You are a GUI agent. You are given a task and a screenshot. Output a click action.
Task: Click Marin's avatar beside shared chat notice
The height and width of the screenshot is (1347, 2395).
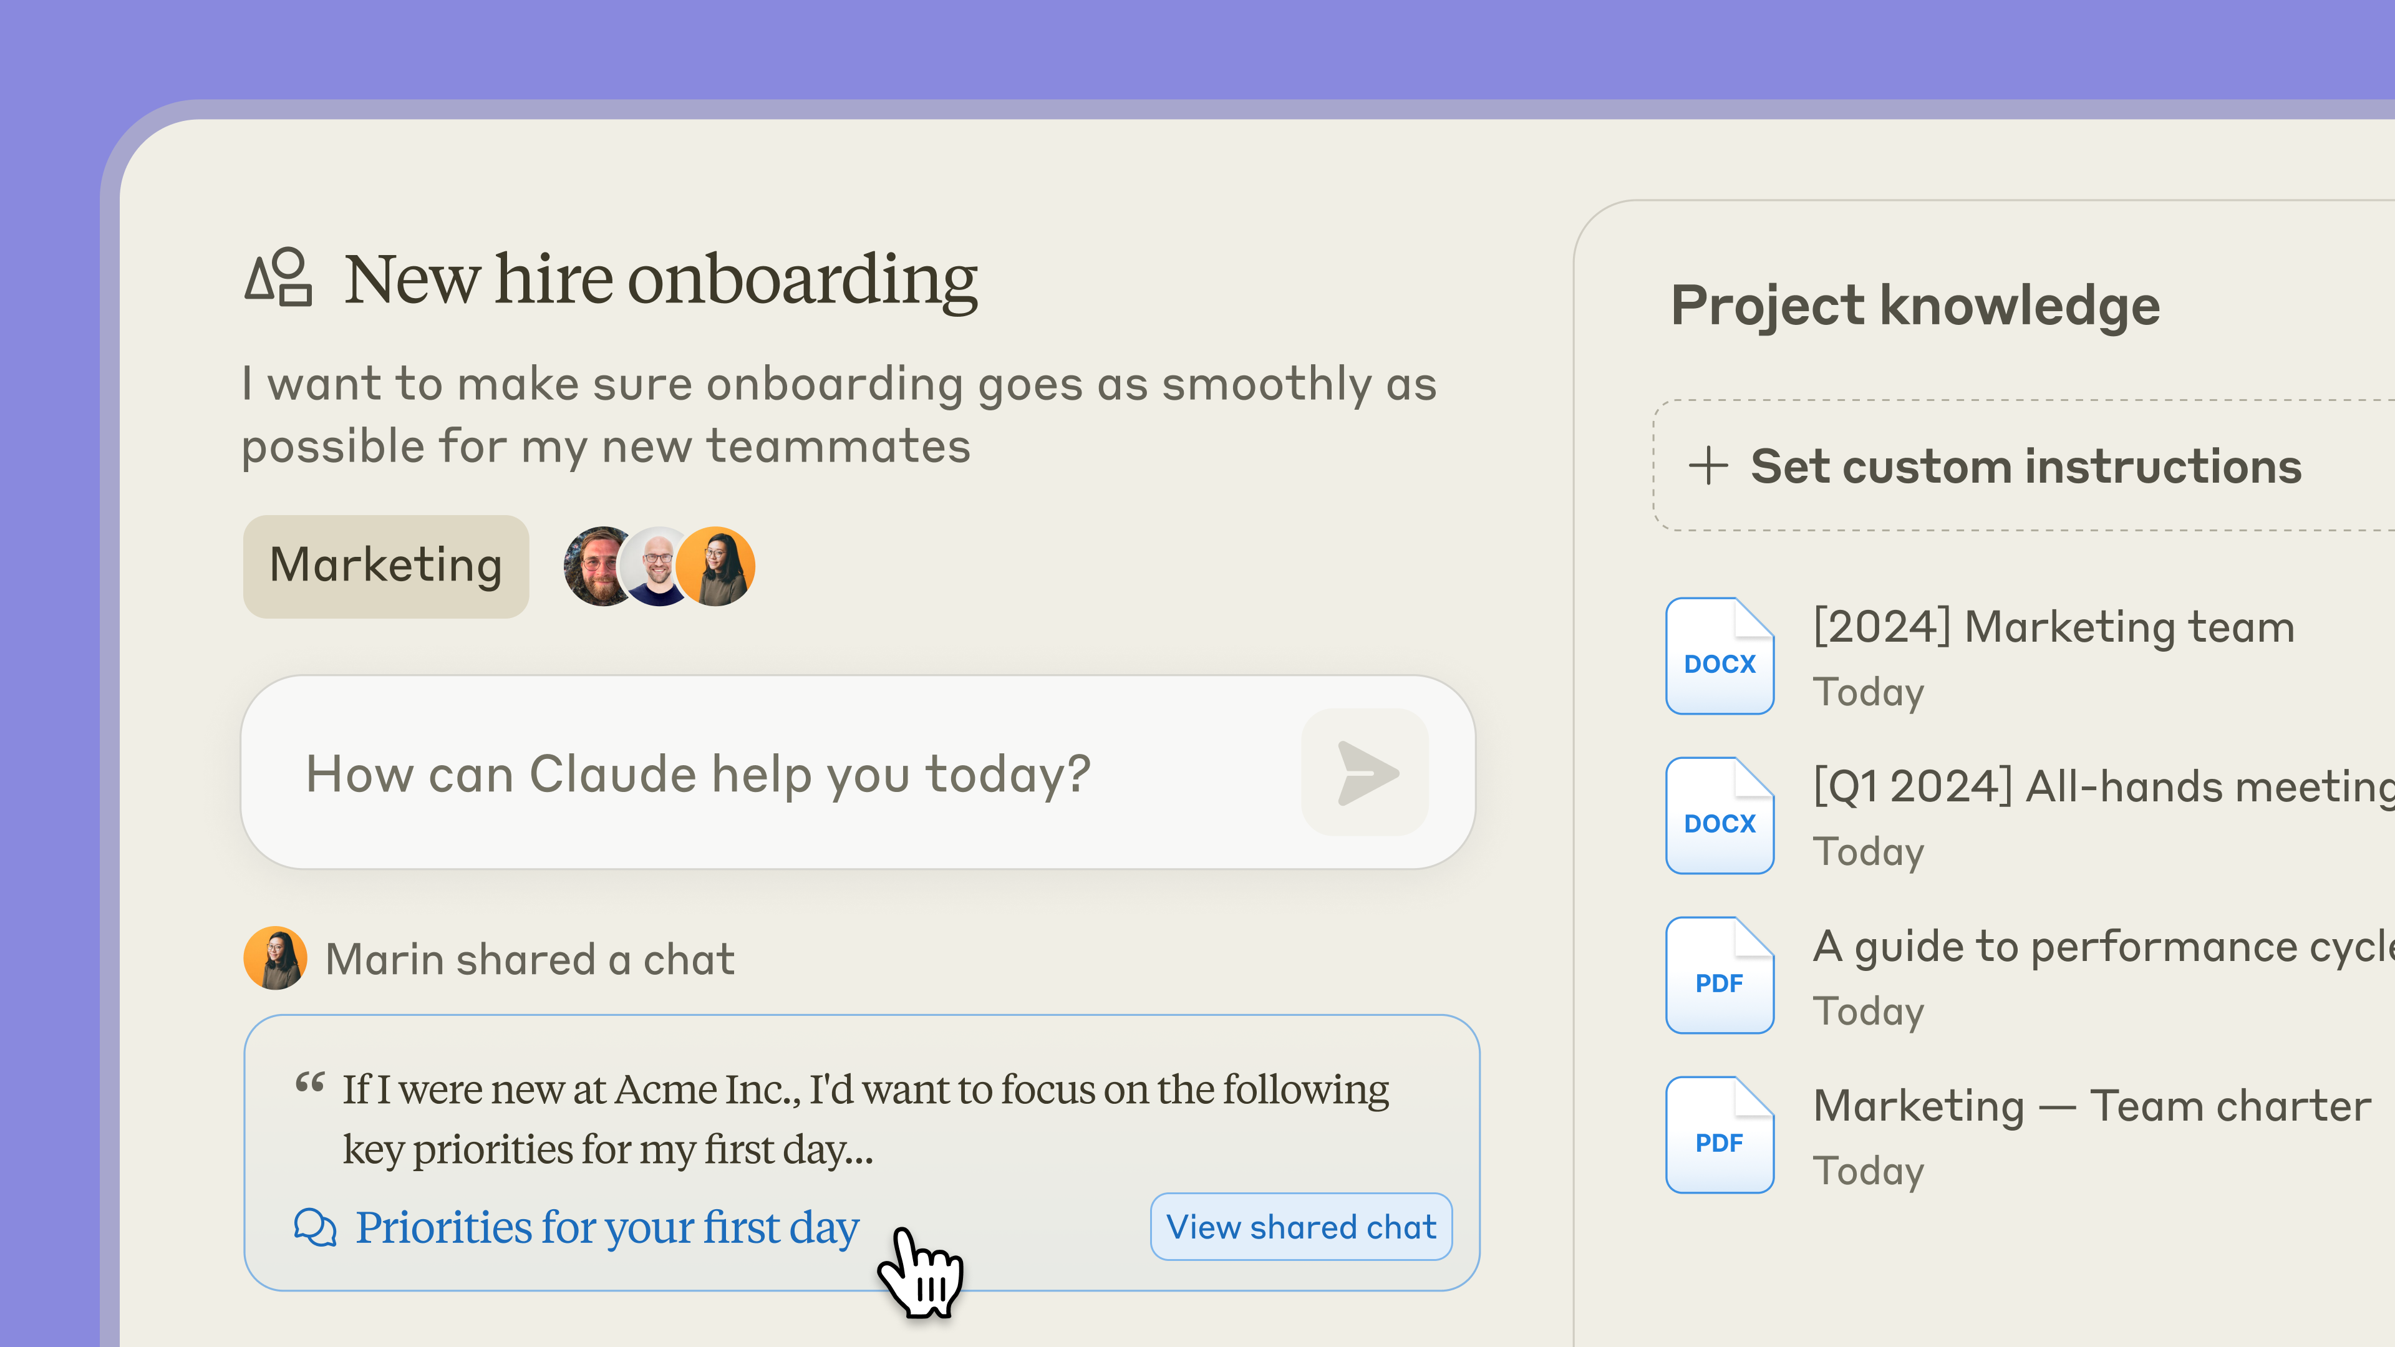[275, 958]
